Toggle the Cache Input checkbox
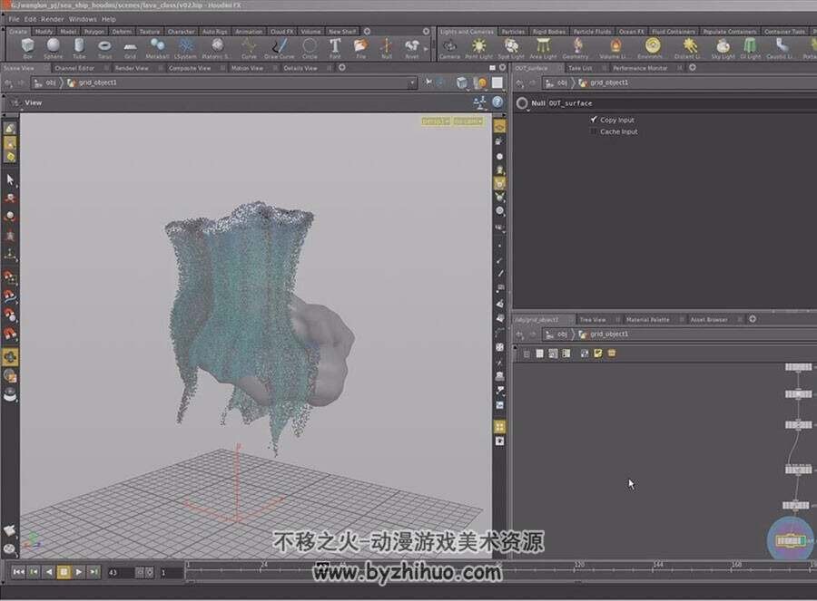The height and width of the screenshot is (601, 817). pos(594,131)
